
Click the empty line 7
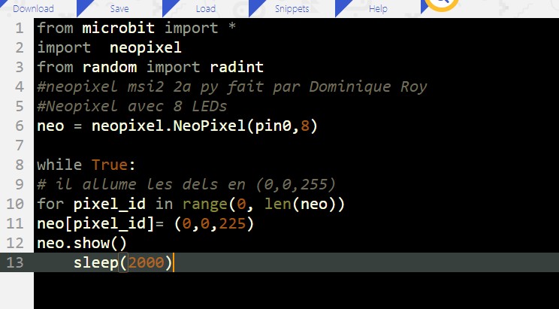click(296, 145)
